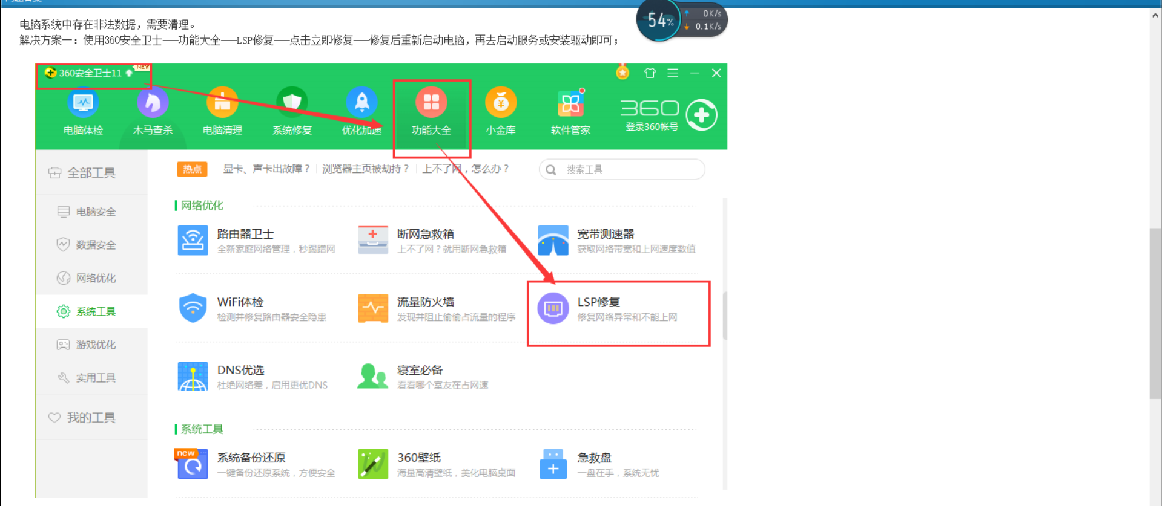Click the text 修复网络异常和不能上网
The image size is (1162, 506).
(x=627, y=317)
